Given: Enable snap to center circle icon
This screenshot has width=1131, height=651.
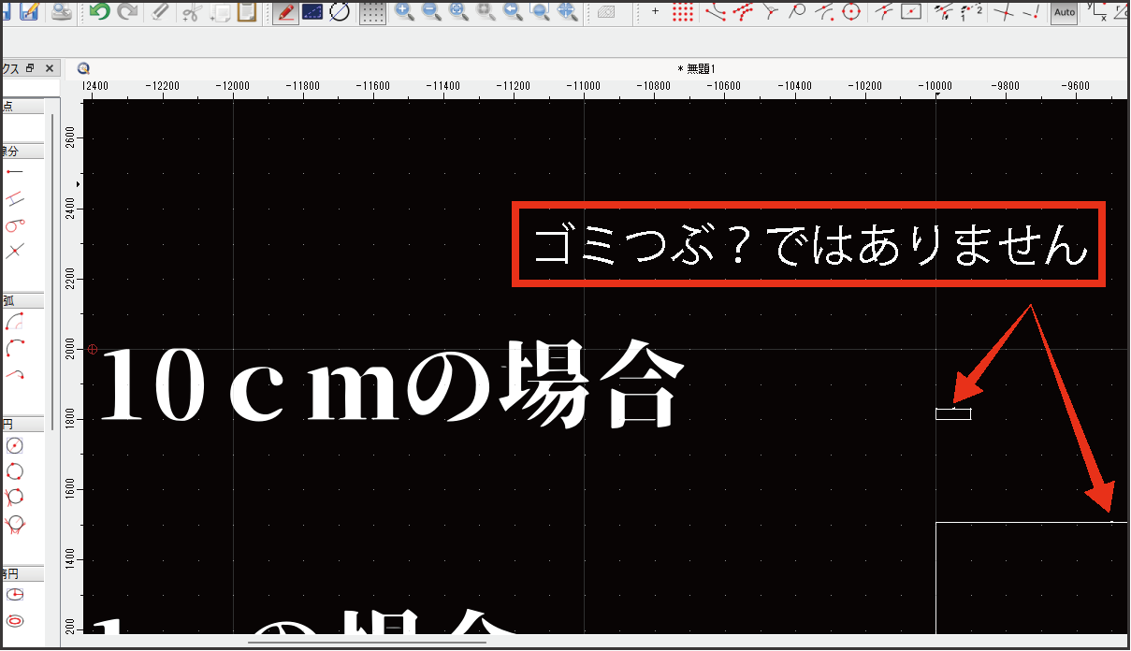Looking at the screenshot, I should point(852,12).
